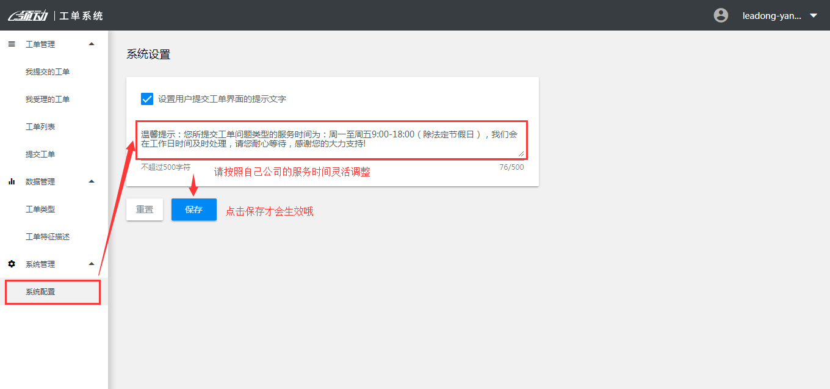
Task: Select 系统配置 in sidebar
Action: [x=40, y=292]
